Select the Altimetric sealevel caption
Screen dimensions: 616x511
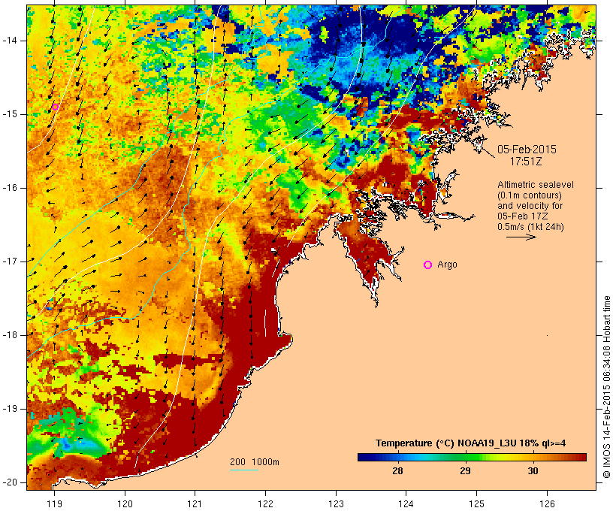coord(536,185)
